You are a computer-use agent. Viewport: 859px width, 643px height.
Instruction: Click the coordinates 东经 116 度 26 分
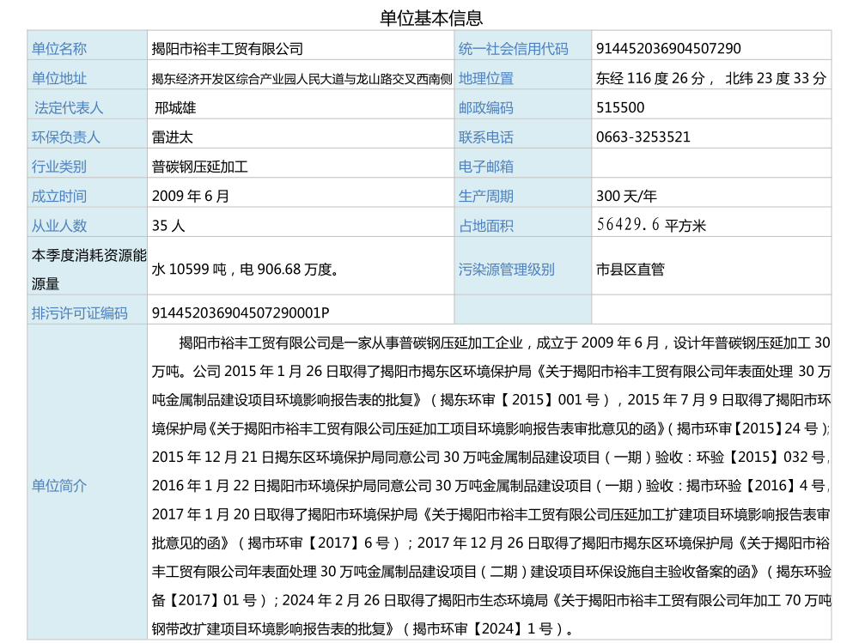(x=651, y=78)
